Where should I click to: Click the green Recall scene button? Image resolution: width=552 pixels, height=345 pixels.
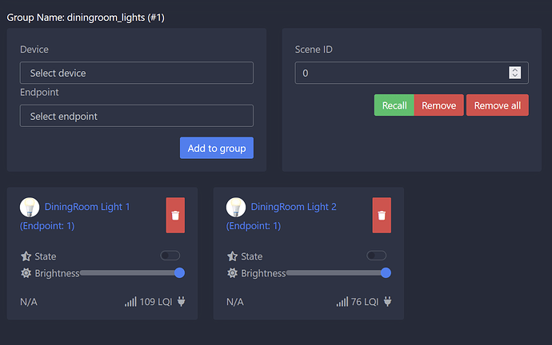point(394,105)
